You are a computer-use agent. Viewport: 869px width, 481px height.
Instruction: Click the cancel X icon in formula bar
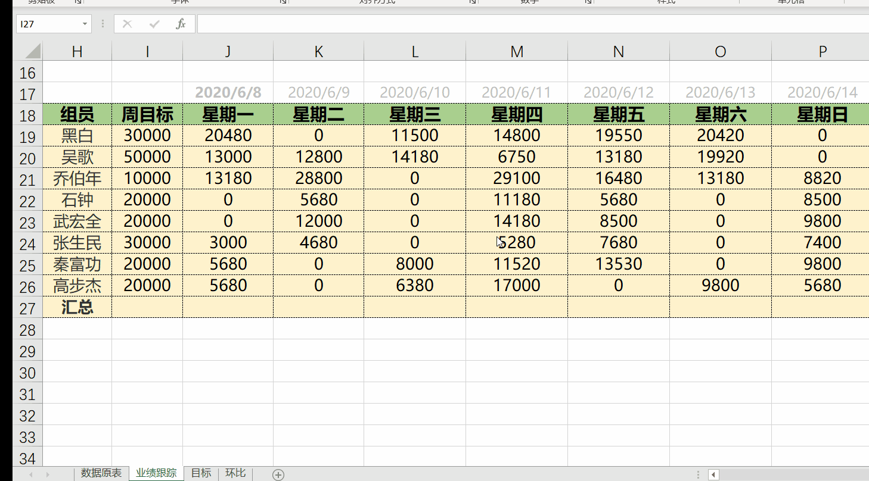[127, 24]
